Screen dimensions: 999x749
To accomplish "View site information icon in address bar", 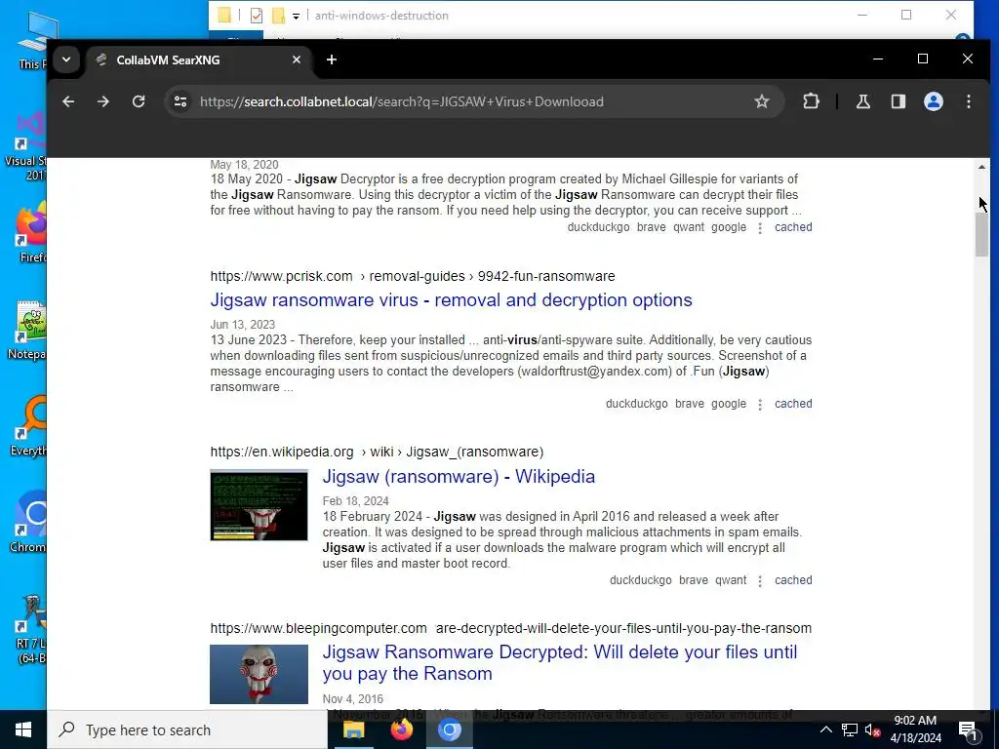I will (x=180, y=101).
